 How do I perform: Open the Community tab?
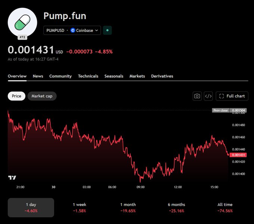click(x=61, y=76)
